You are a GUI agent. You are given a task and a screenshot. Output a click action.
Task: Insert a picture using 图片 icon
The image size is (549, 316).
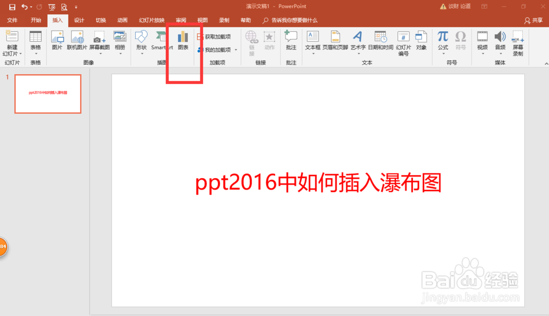(57, 41)
